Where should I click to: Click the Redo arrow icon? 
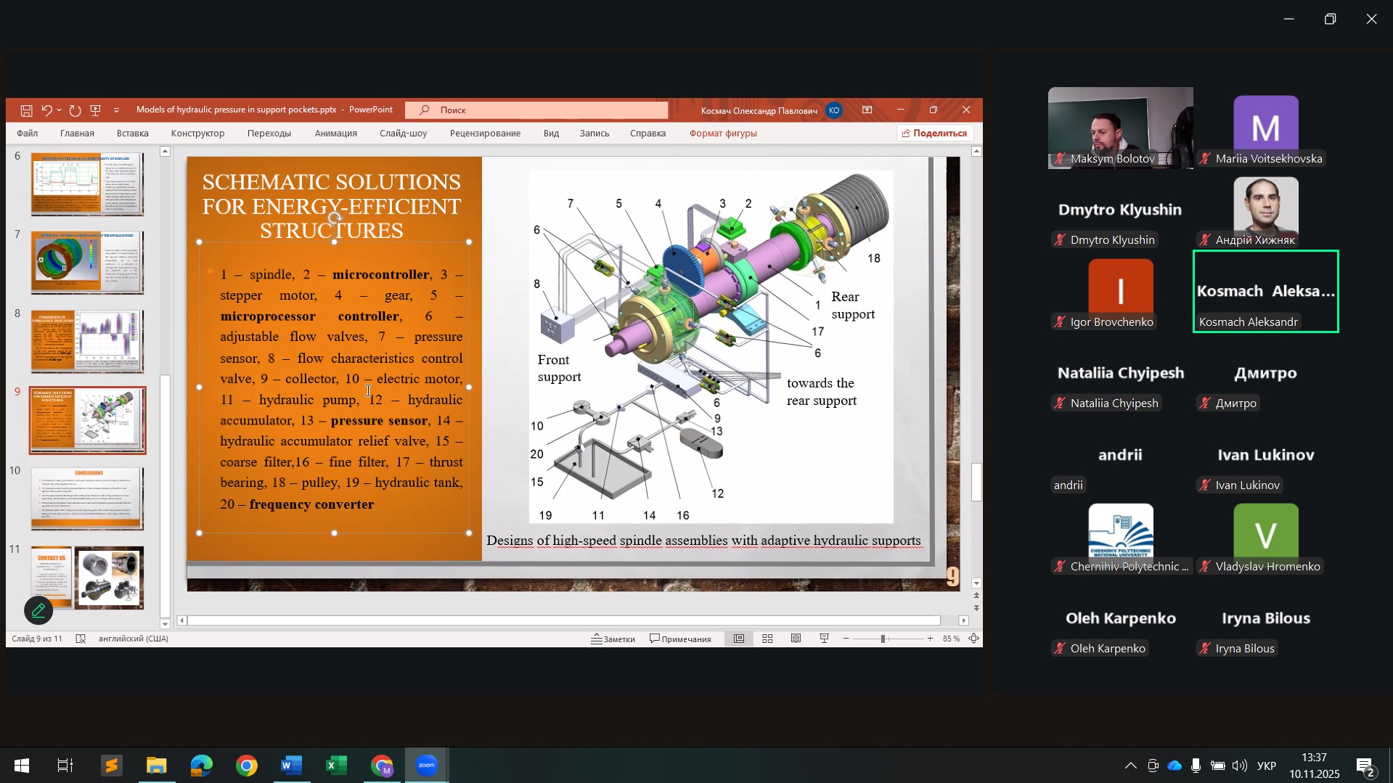click(x=75, y=110)
